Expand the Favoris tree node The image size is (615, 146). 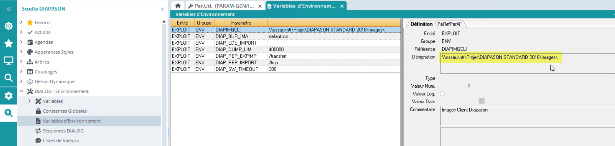pos(21,22)
